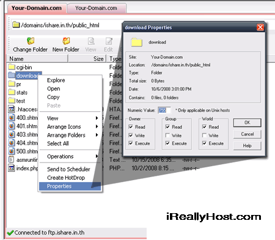Click the greyed View toolbar icon
This screenshot has height=240, width=275.
[x=91, y=41]
